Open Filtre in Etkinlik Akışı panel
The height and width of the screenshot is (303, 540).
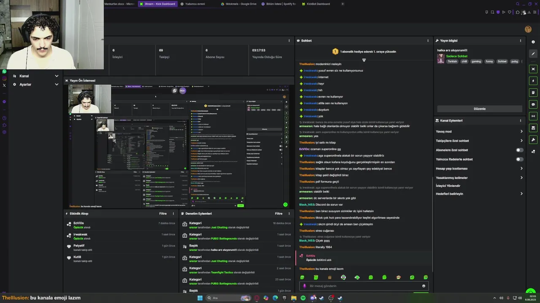[163, 213]
